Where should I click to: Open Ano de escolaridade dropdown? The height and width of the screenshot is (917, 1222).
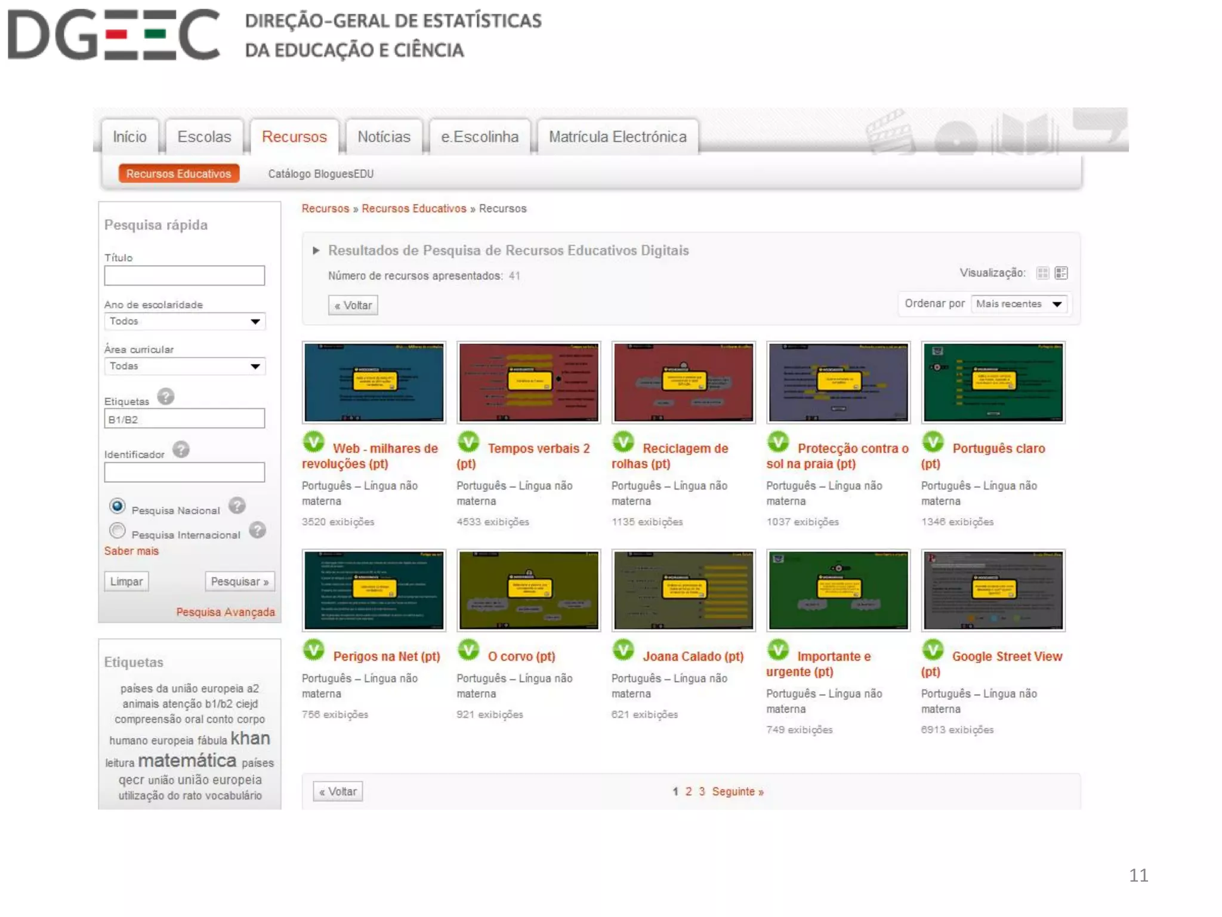pyautogui.click(x=184, y=321)
